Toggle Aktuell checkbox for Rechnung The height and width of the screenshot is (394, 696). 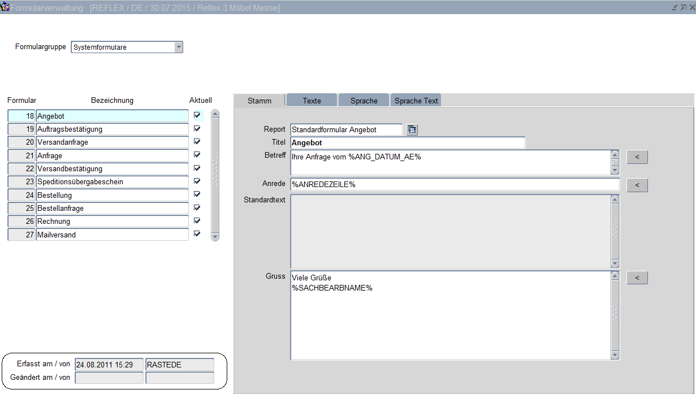tap(197, 220)
